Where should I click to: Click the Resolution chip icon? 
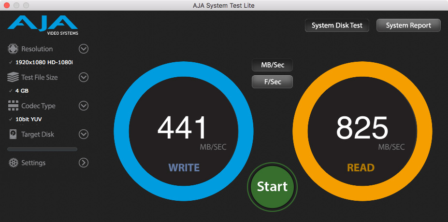(x=13, y=49)
